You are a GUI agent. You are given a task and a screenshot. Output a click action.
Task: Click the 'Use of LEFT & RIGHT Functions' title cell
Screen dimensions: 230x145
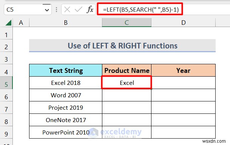(122, 45)
